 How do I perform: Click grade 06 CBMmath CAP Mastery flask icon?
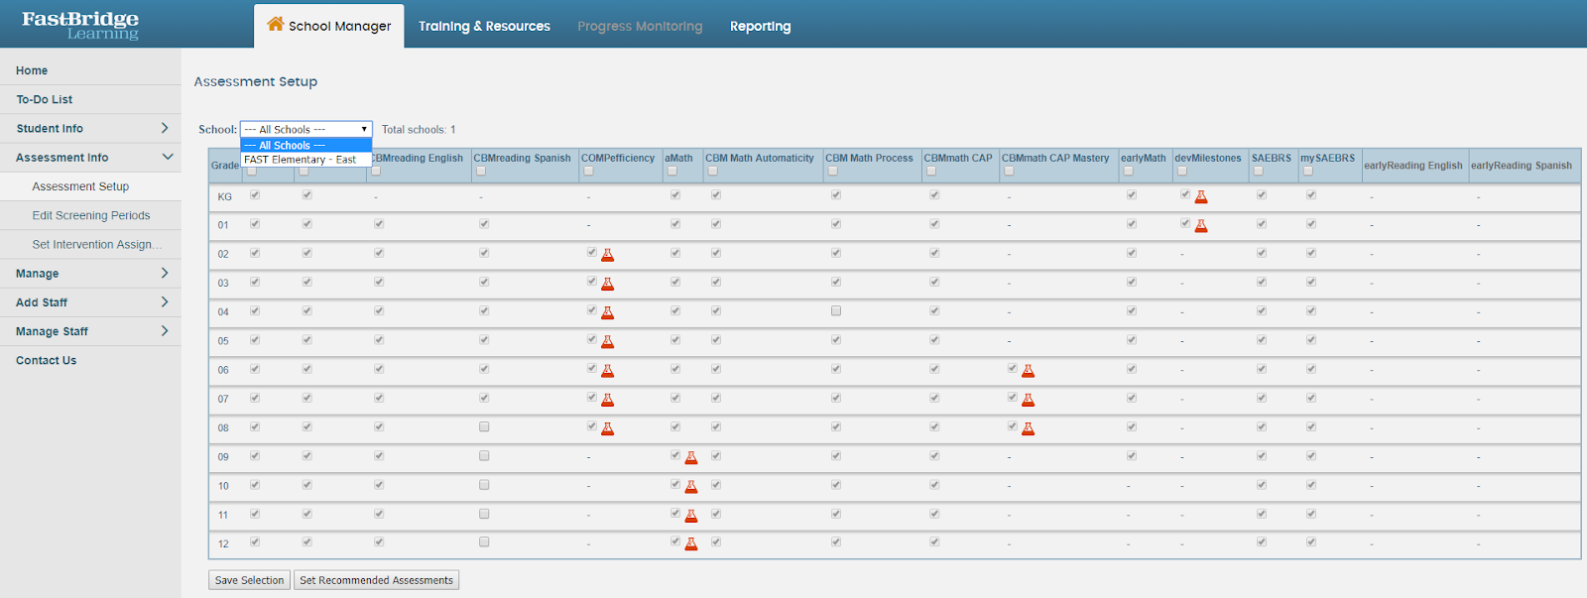[1029, 371]
